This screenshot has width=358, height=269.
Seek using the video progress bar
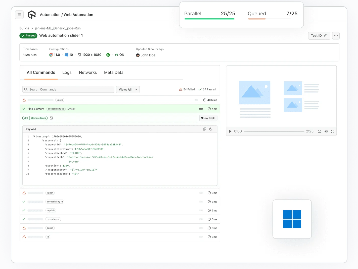[x=274, y=131]
